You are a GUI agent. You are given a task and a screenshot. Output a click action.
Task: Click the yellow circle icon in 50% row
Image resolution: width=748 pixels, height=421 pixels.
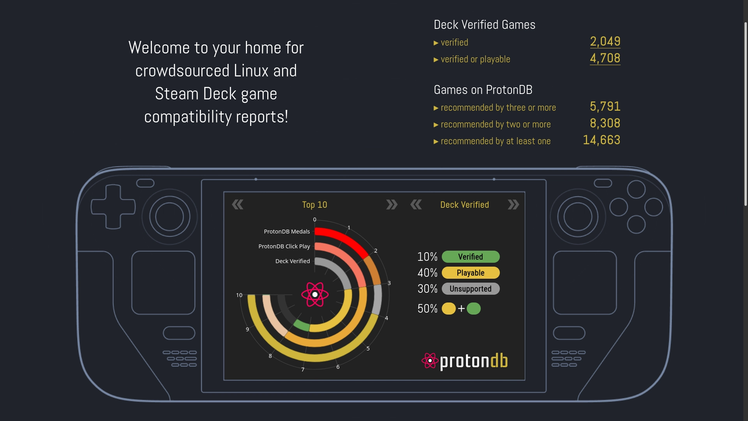coord(448,308)
